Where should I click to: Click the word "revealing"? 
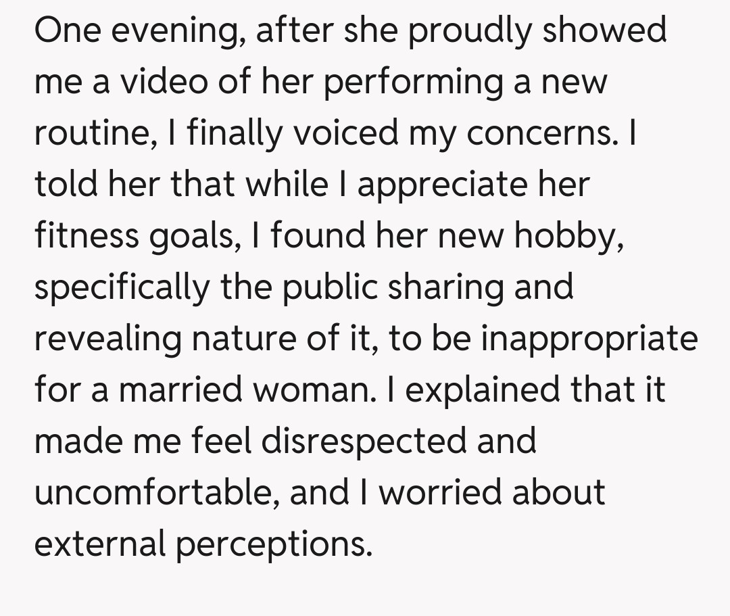(x=108, y=338)
